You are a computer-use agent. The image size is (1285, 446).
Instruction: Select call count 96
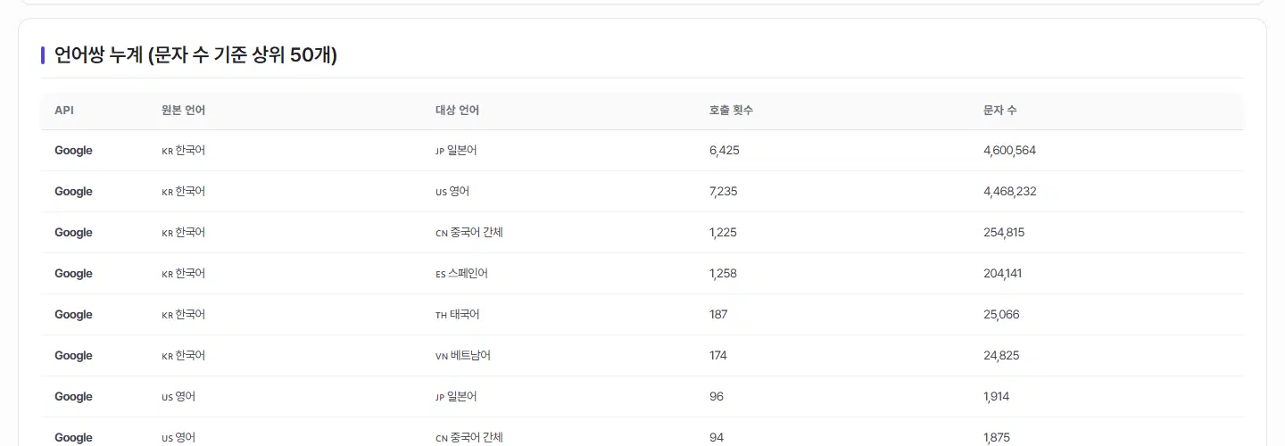tap(717, 397)
